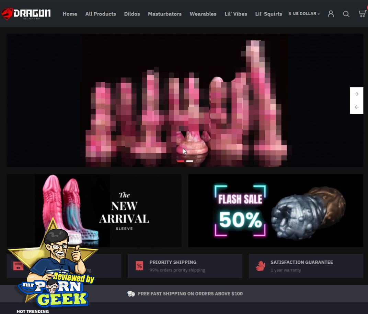
Task: Click the Priority Shipping percent icon
Action: tap(139, 266)
